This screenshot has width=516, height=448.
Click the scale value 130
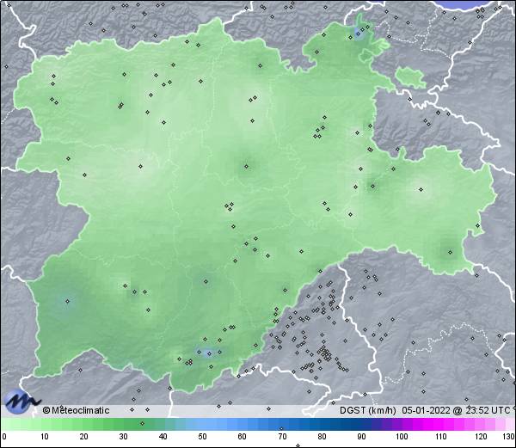click(508, 437)
